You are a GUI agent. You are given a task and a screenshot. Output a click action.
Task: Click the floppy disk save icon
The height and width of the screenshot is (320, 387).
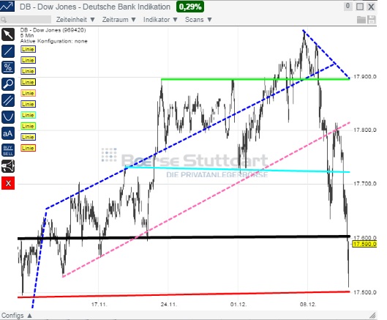point(372,20)
